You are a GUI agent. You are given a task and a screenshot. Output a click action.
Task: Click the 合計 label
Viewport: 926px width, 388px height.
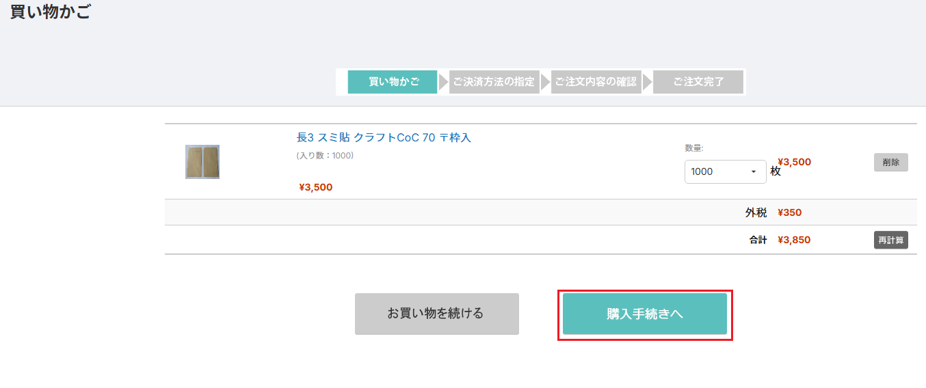pos(757,240)
